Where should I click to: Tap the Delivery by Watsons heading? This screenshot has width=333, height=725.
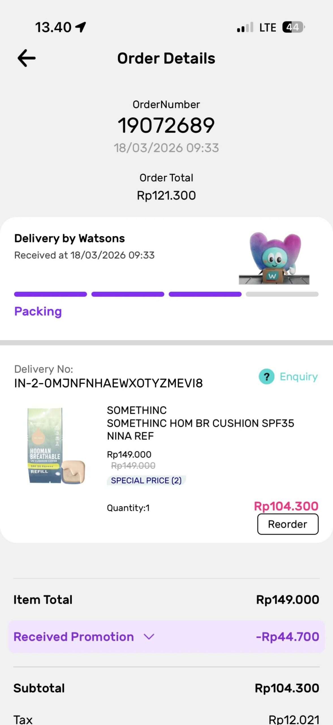pos(69,238)
